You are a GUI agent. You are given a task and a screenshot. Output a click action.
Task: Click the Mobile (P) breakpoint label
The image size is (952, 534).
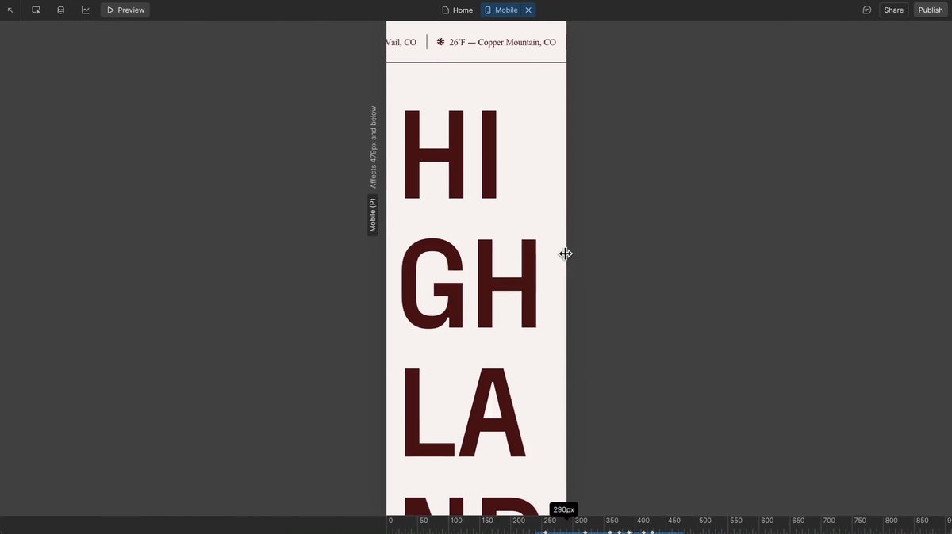pyautogui.click(x=373, y=215)
